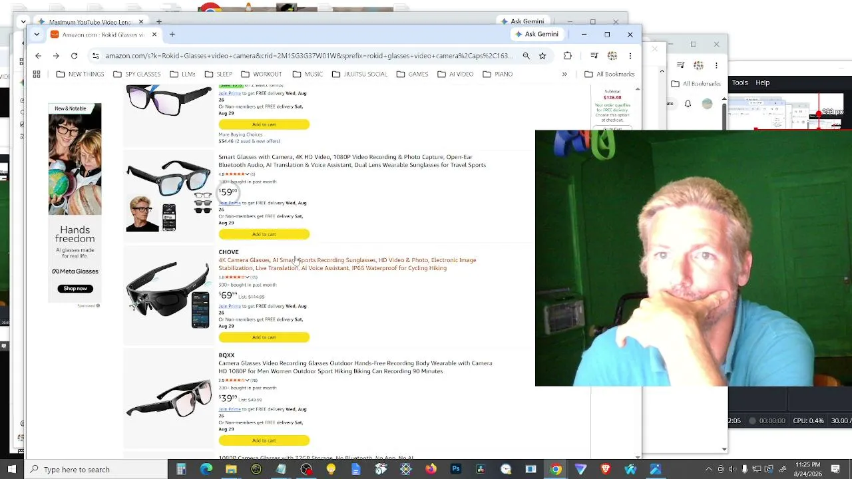Click Ask Gemini in the back Chrome window
This screenshot has height=479, width=852.
pos(523,22)
